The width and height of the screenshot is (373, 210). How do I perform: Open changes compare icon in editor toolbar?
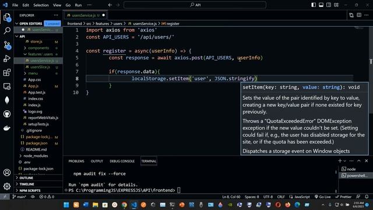coord(351,15)
